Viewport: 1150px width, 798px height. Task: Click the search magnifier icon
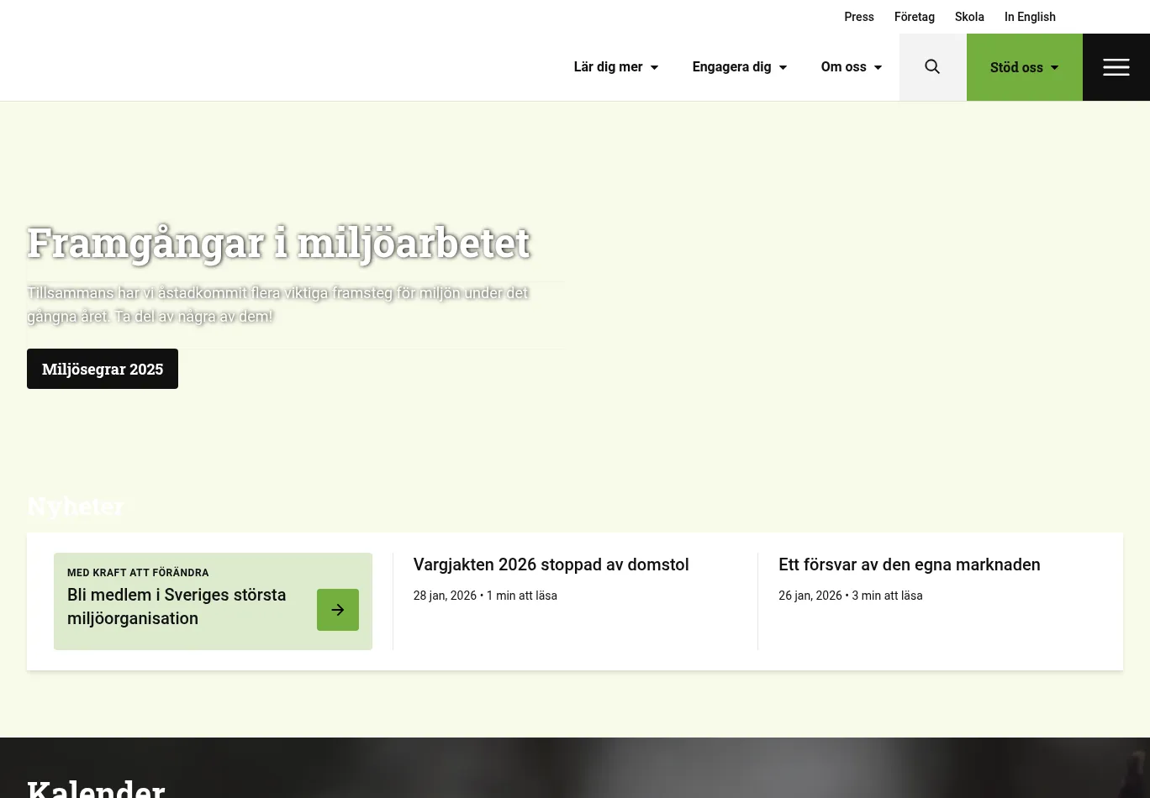pos(932,67)
